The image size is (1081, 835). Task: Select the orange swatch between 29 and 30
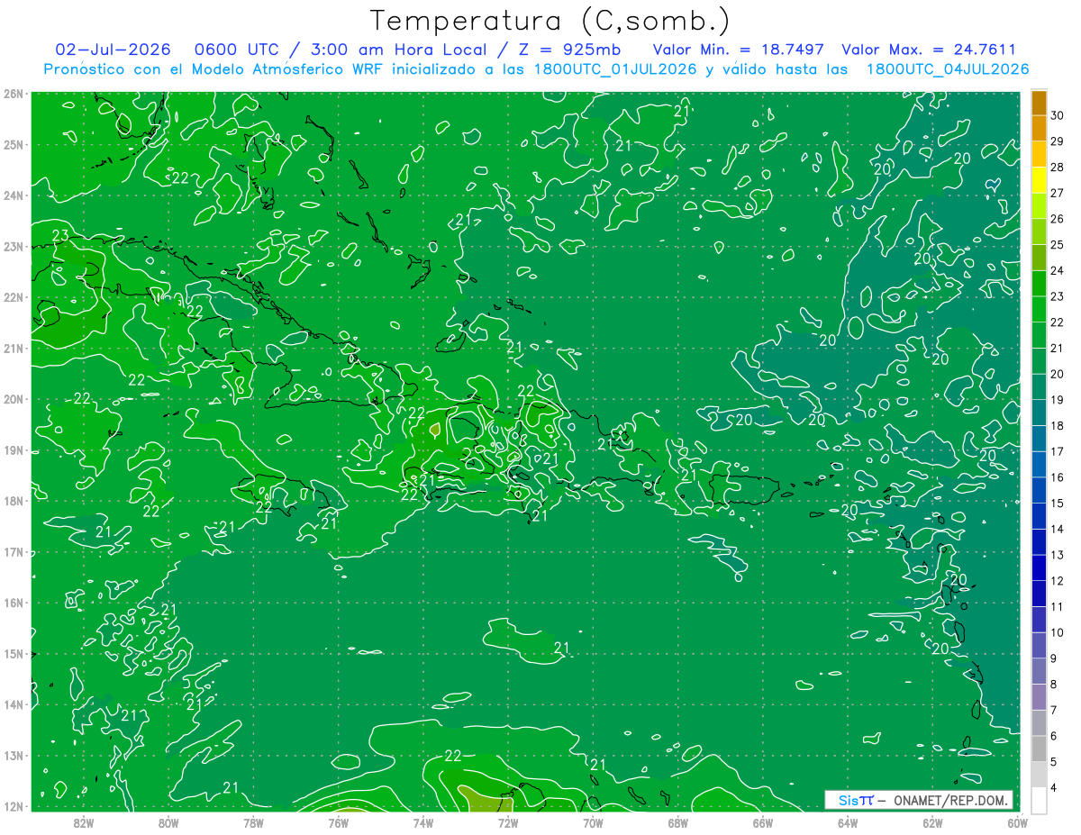point(1039,129)
